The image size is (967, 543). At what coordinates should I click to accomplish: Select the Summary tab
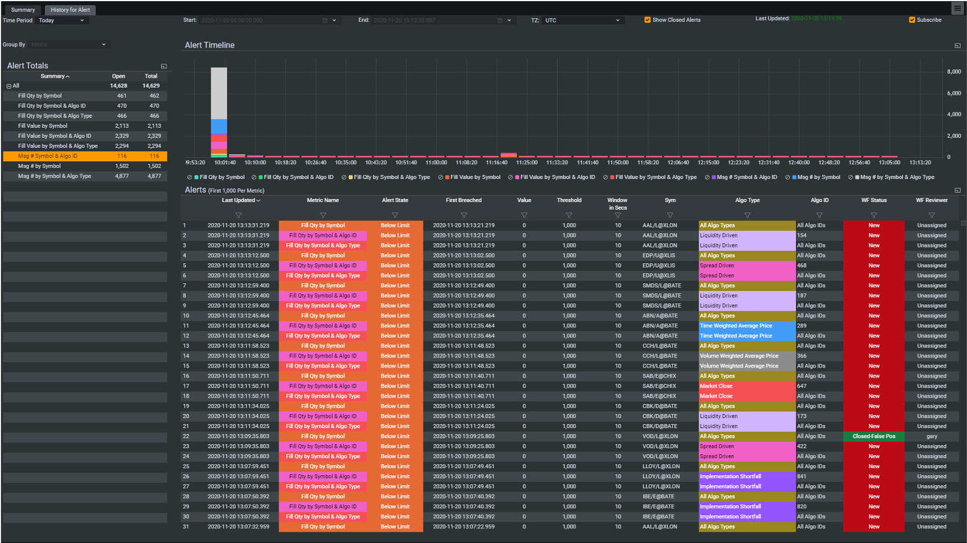22,9
